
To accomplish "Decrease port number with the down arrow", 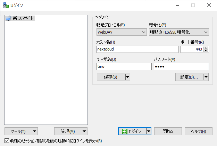I will click(x=206, y=51).
